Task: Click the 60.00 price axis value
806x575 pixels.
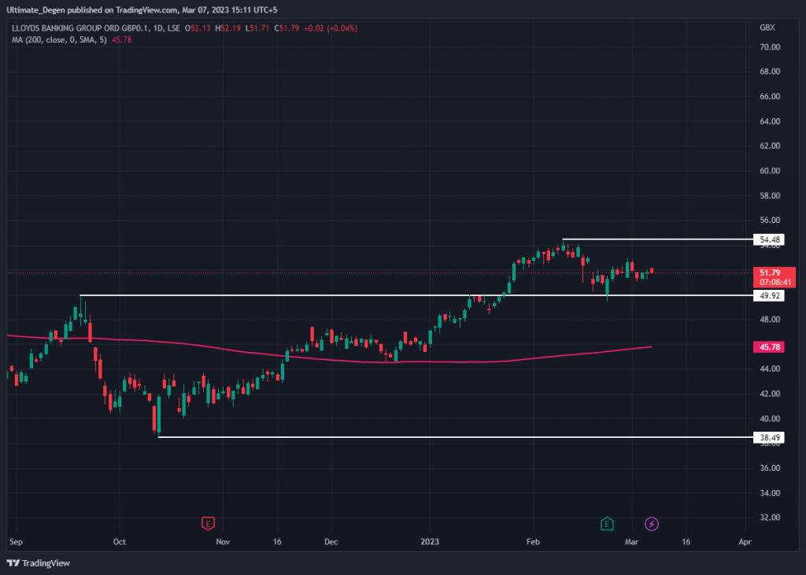Action: (770, 171)
